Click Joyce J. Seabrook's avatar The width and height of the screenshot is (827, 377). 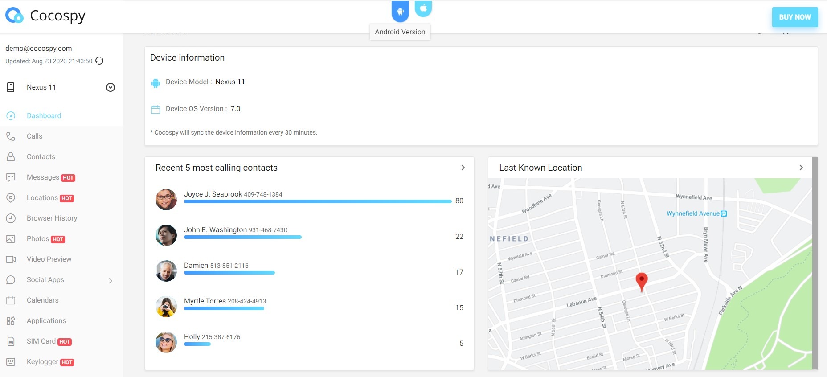click(166, 200)
